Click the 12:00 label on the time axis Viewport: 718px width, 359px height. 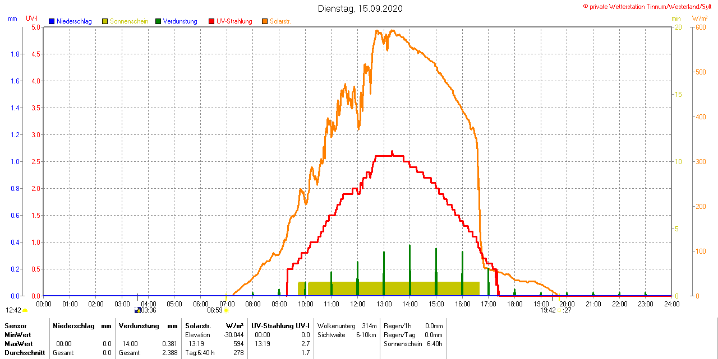[357, 304]
